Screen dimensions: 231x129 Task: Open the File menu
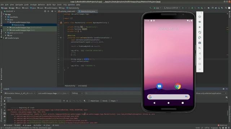tap(2, 5)
